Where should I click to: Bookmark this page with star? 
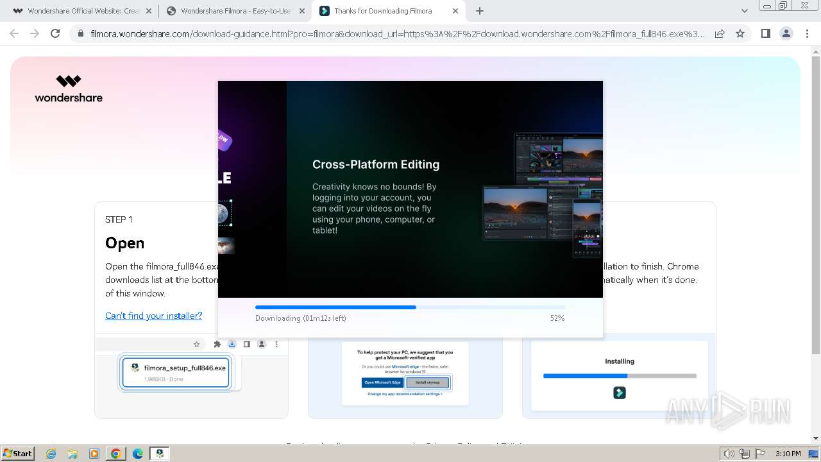pos(740,33)
